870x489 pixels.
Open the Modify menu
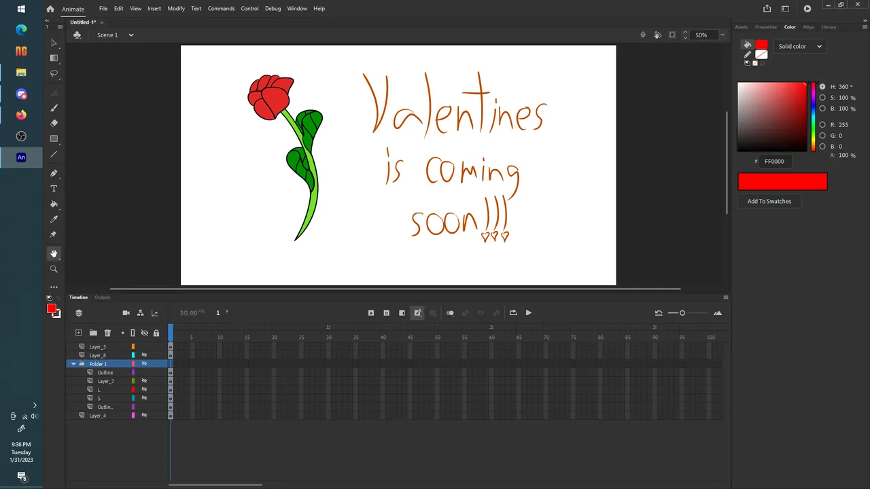pos(176,9)
